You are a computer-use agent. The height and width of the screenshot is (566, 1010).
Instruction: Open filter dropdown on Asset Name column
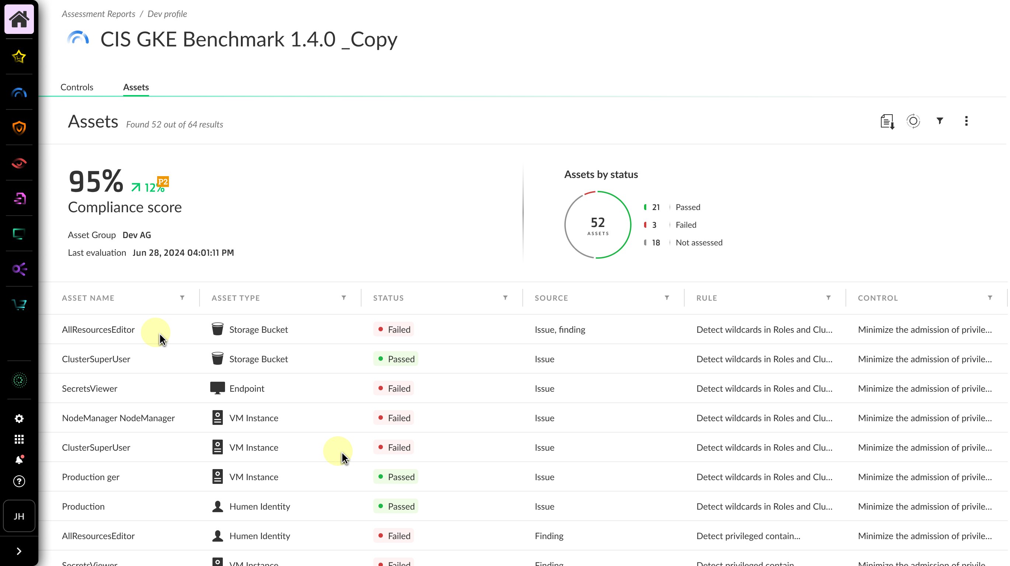182,298
